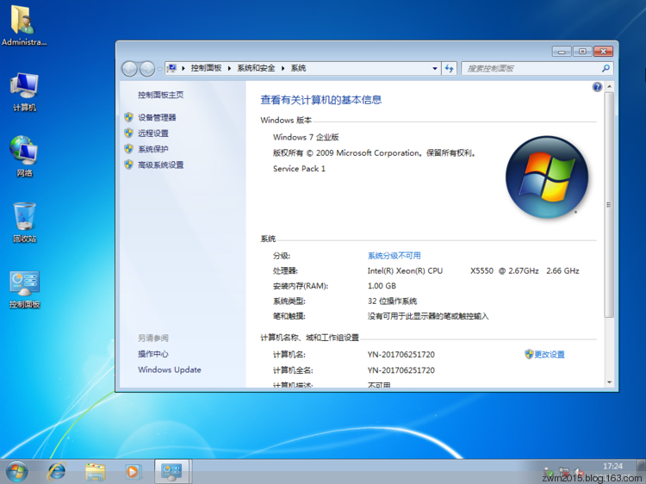646x484 pixels.
Task: Click the refresh button in address bar
Action: pyautogui.click(x=450, y=68)
